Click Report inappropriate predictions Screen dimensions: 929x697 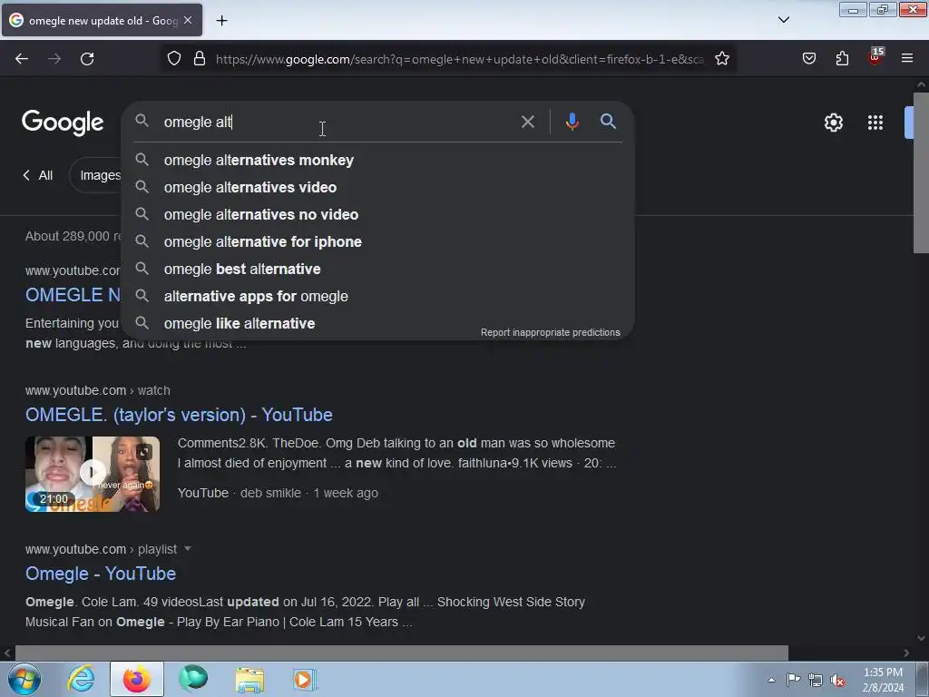[551, 332]
